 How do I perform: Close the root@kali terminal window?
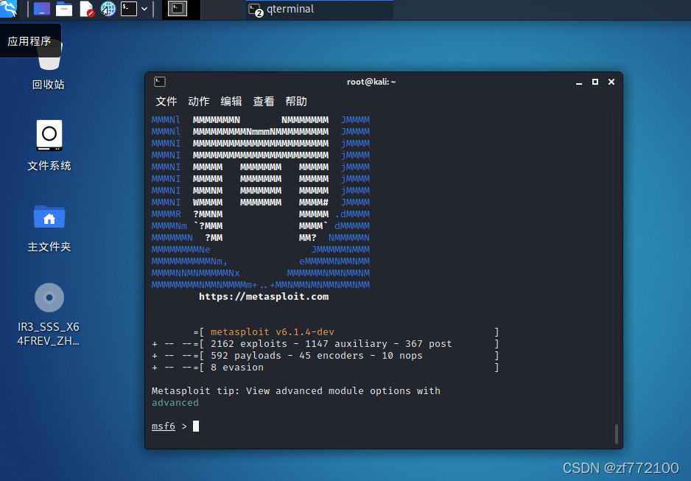click(x=611, y=82)
